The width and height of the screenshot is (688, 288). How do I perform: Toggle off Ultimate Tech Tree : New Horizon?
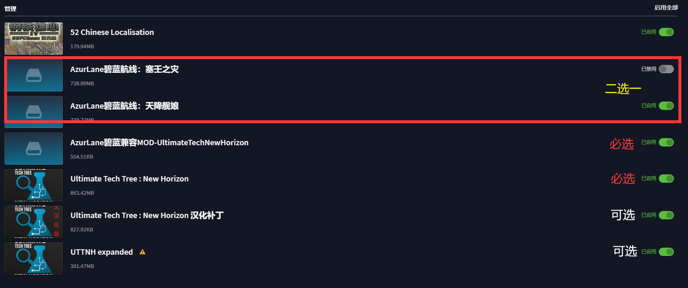point(666,179)
